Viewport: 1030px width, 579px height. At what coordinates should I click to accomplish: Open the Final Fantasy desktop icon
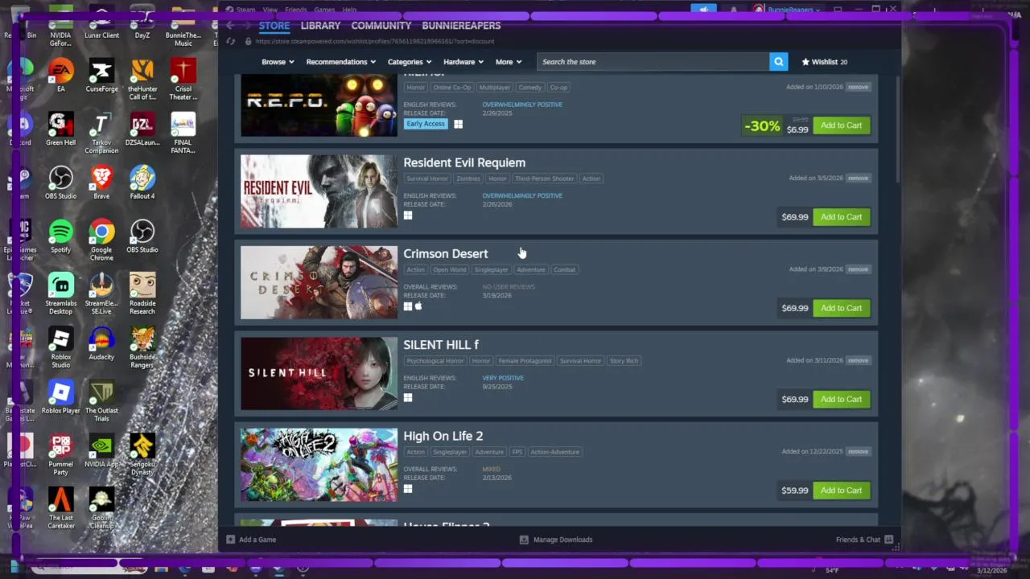tap(183, 133)
